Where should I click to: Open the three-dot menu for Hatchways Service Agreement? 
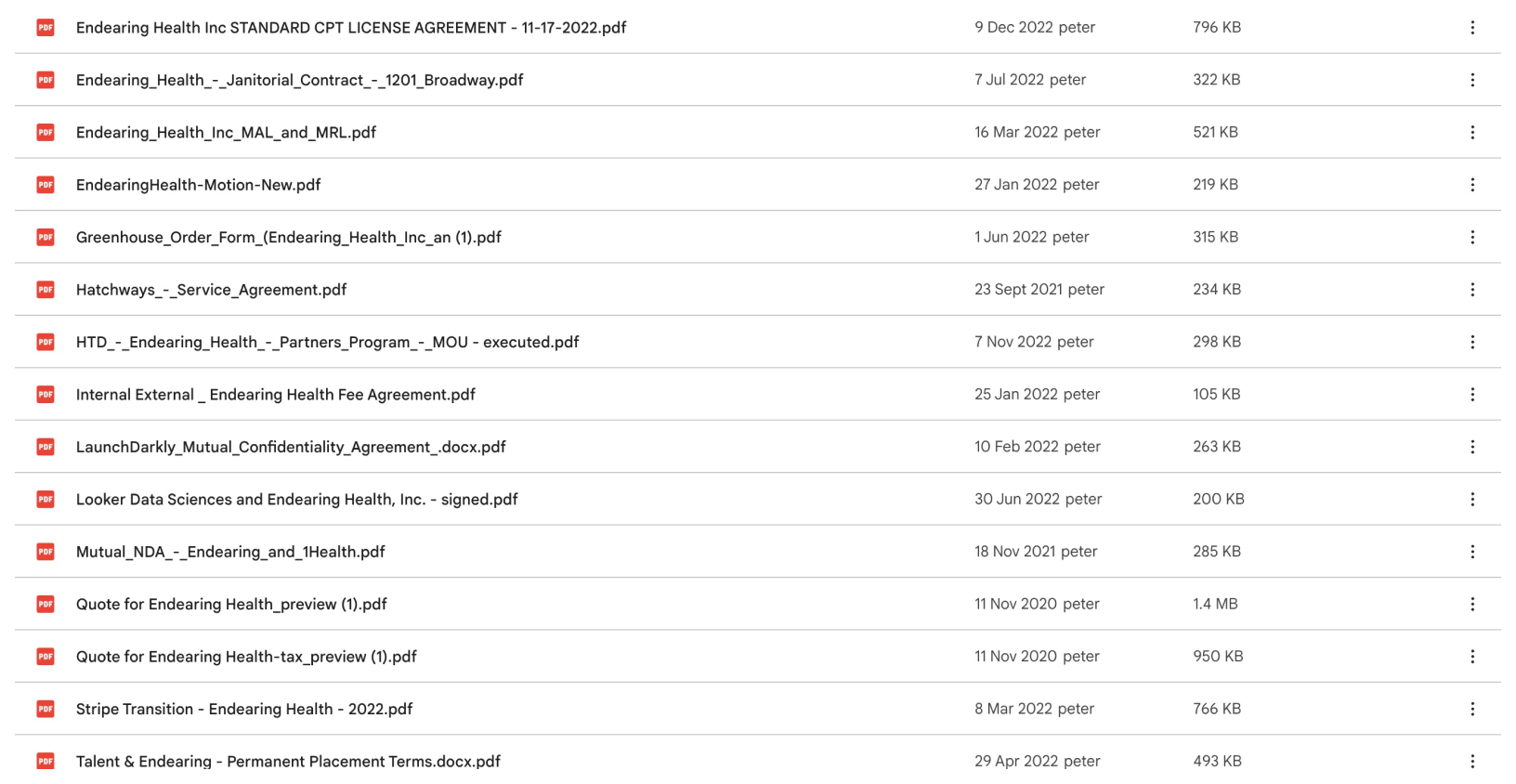(x=1472, y=289)
